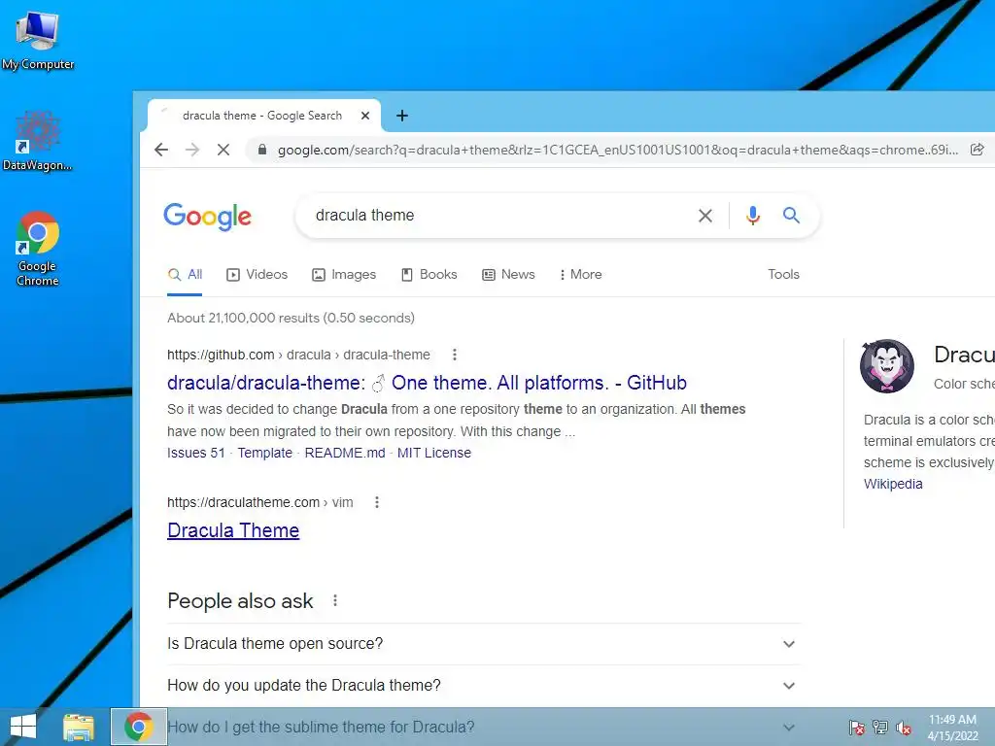Switch to News search tab
The height and width of the screenshot is (746, 995).
click(508, 275)
